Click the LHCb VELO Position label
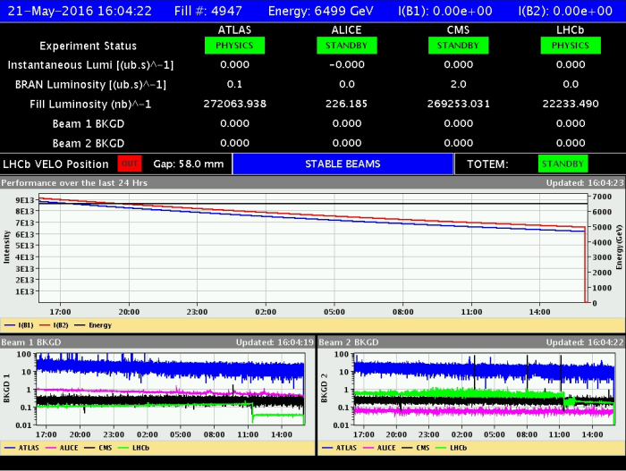This screenshot has height=471, width=626. [55, 164]
